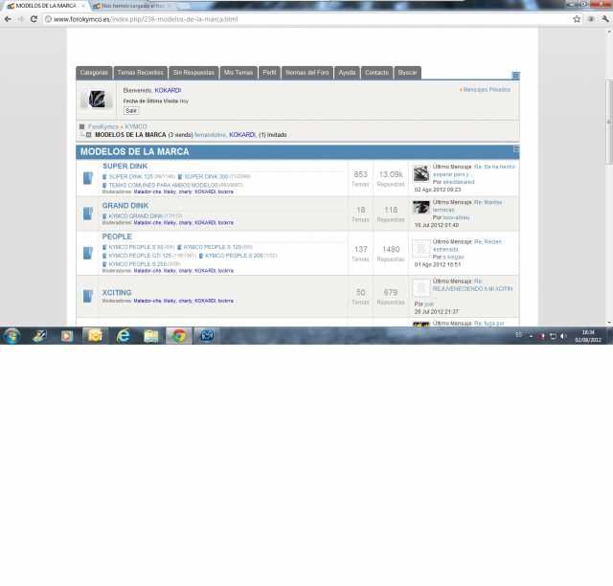
Task: Click the Windows Start button
Action: (x=11, y=336)
